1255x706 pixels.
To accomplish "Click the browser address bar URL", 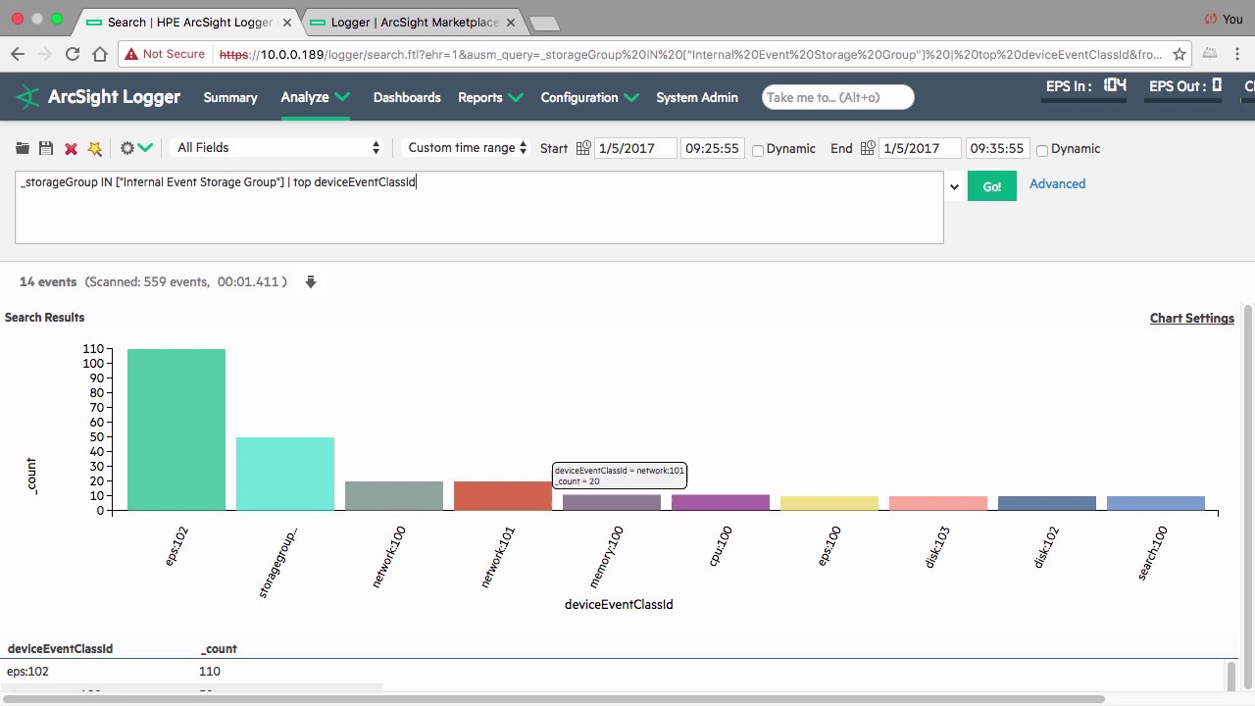I will click(x=691, y=55).
